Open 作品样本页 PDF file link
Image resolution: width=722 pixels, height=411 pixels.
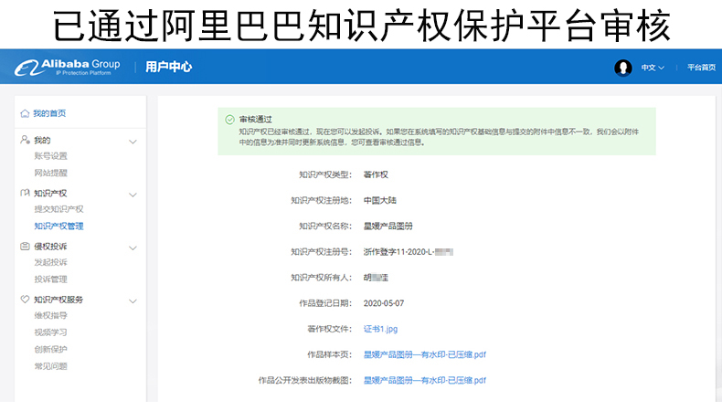tap(425, 355)
